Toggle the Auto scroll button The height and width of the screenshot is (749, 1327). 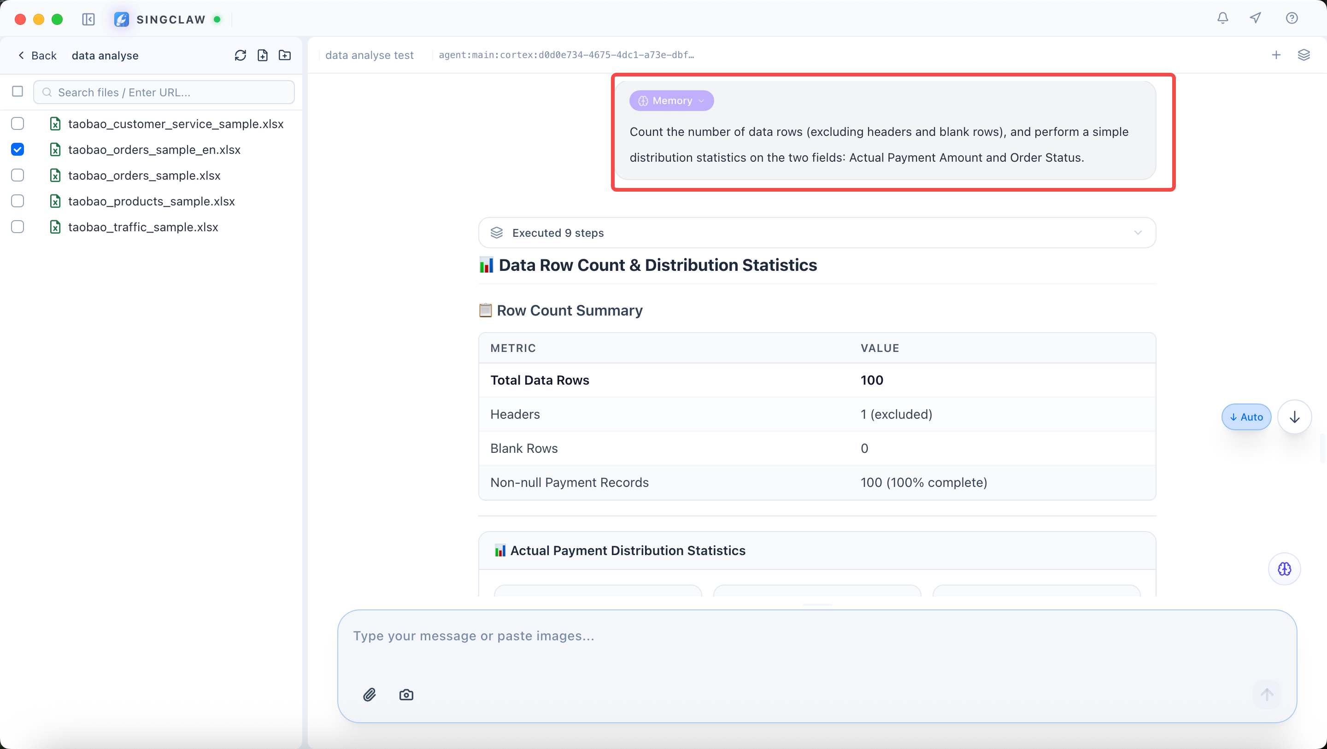pos(1246,417)
